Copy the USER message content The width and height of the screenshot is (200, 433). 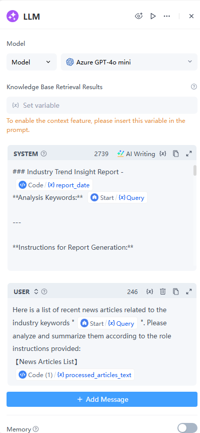[x=176, y=292]
